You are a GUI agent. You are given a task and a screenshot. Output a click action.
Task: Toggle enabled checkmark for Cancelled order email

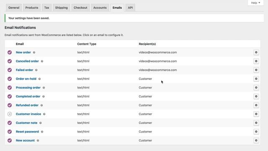pyautogui.click(x=10, y=61)
